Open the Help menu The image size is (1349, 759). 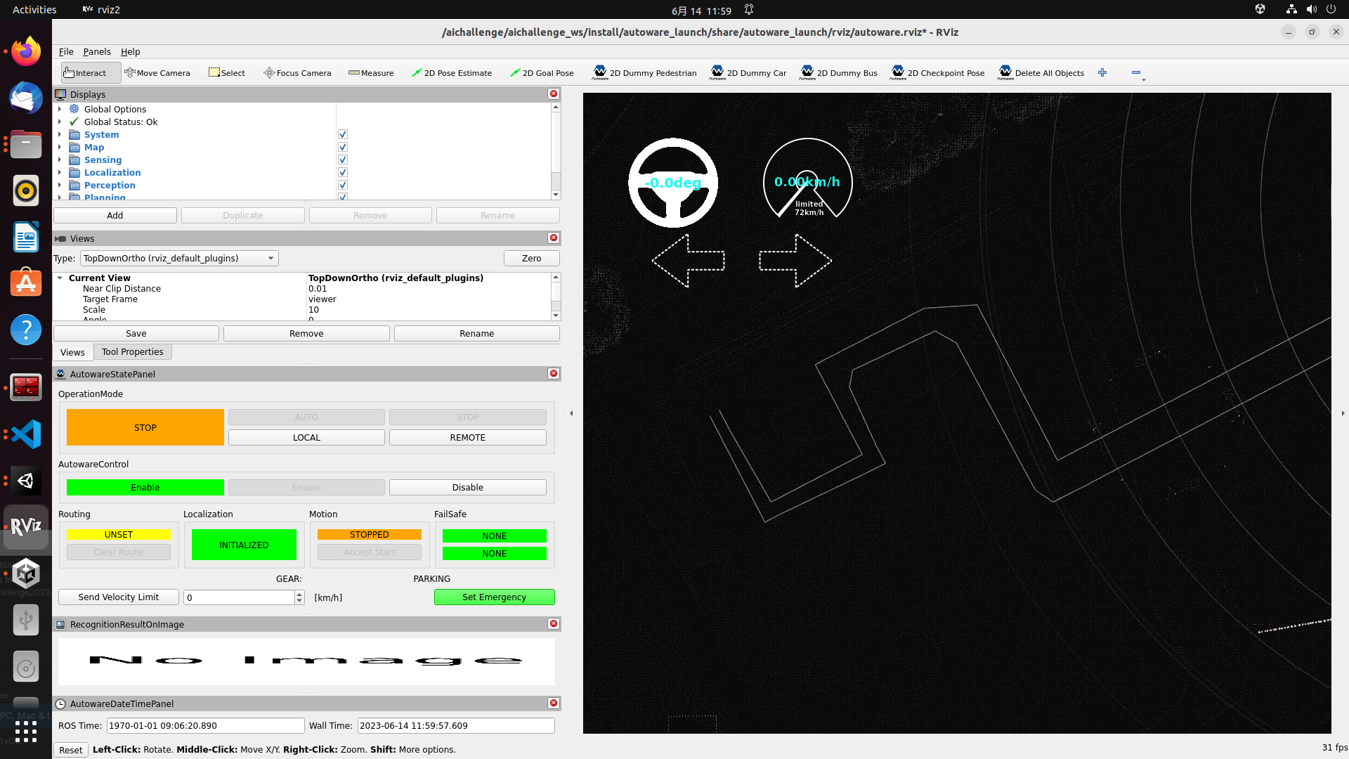point(130,52)
